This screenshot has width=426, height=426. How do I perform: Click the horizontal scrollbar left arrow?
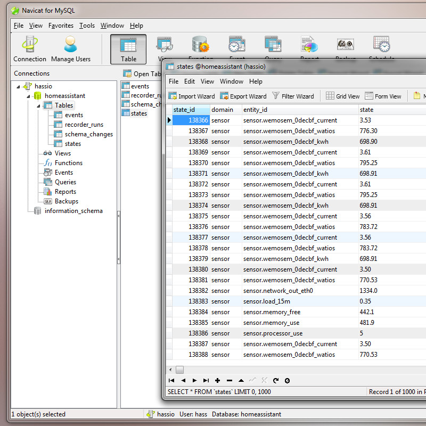click(x=170, y=370)
